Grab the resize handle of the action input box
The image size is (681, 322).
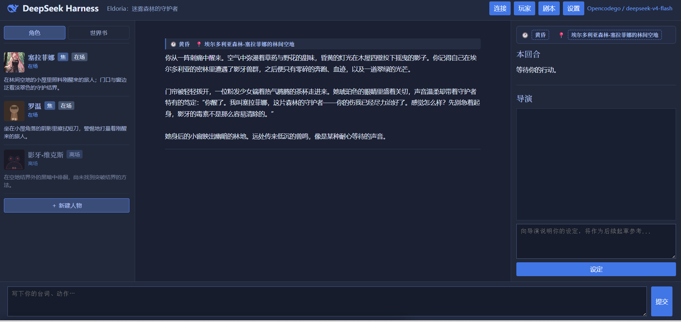pos(644,314)
